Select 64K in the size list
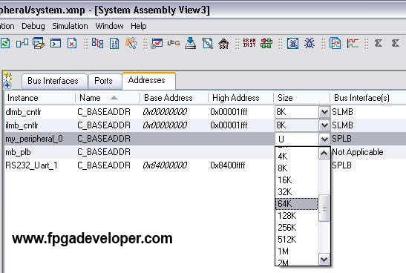This screenshot has height=273, width=406. click(x=296, y=204)
